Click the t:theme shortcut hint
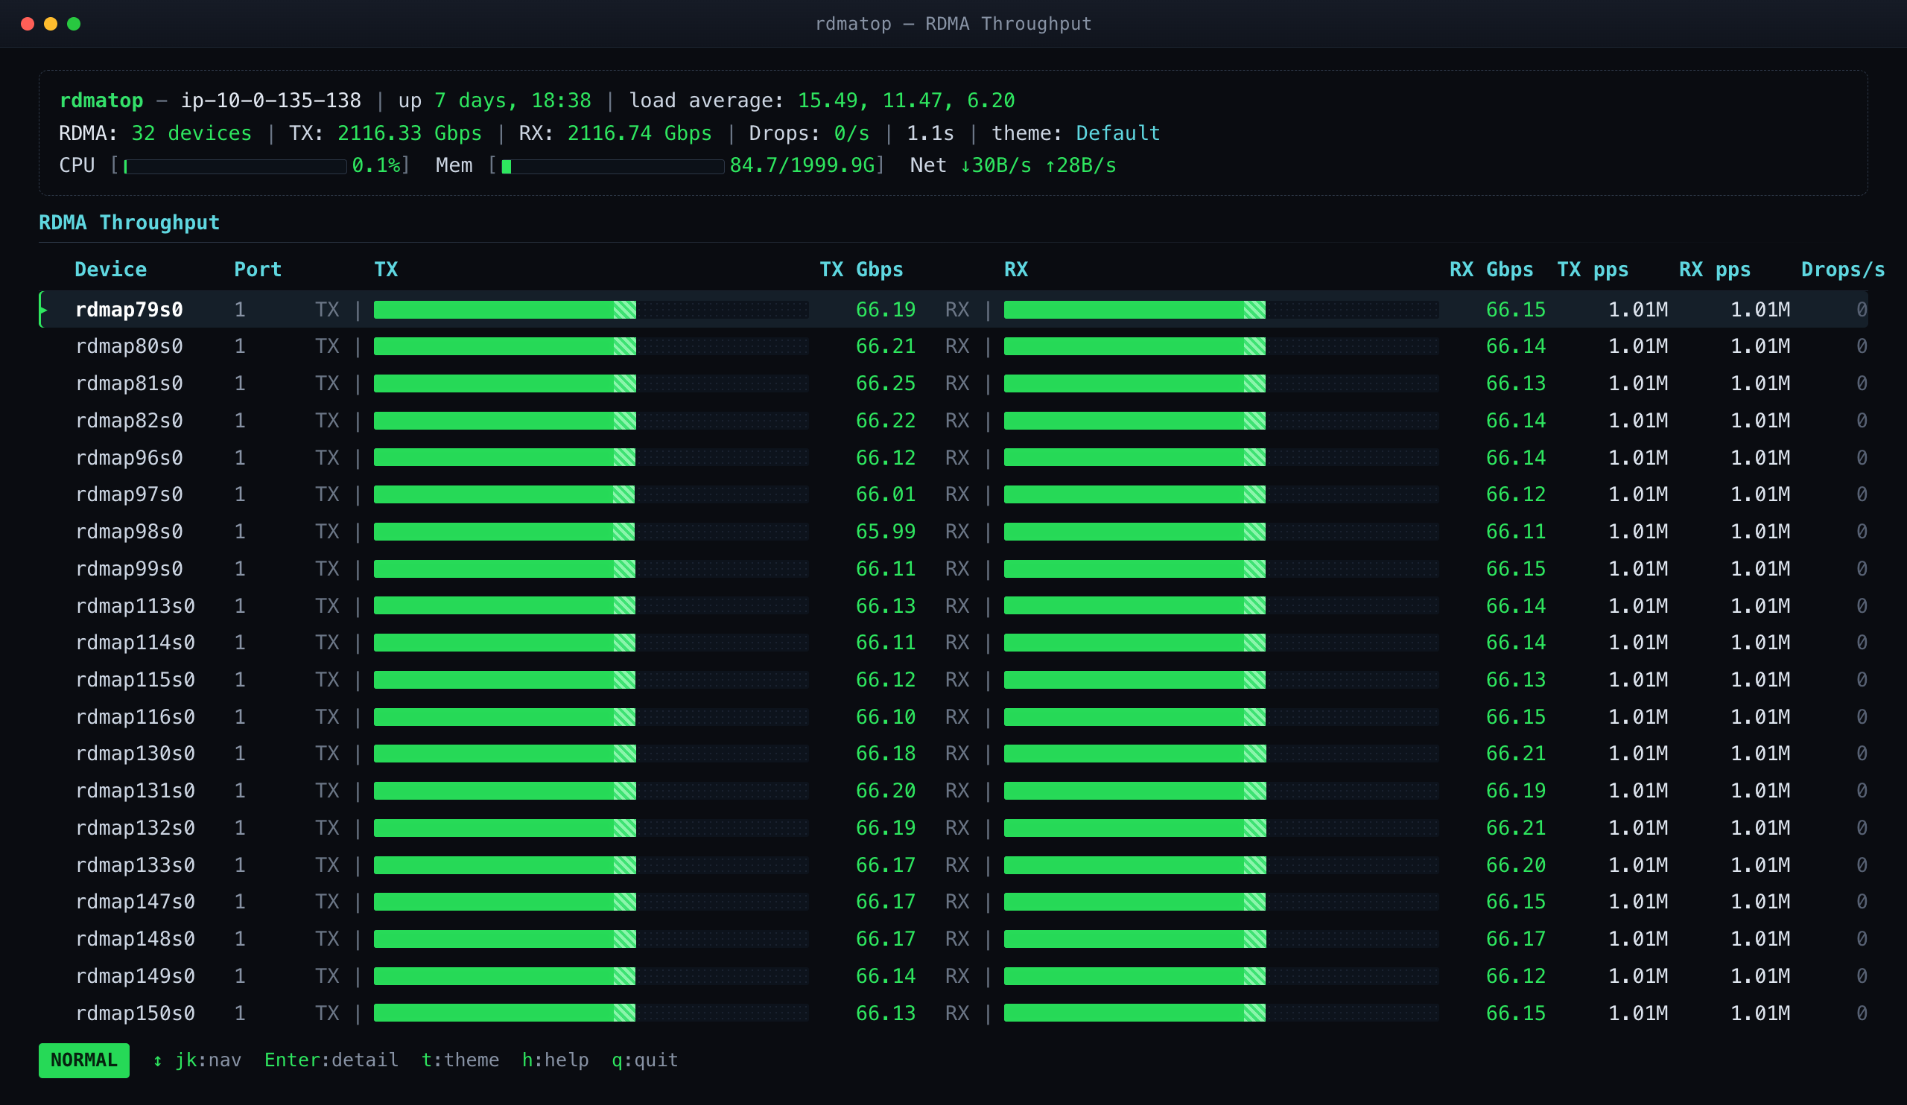Image resolution: width=1907 pixels, height=1105 pixels. 460,1060
